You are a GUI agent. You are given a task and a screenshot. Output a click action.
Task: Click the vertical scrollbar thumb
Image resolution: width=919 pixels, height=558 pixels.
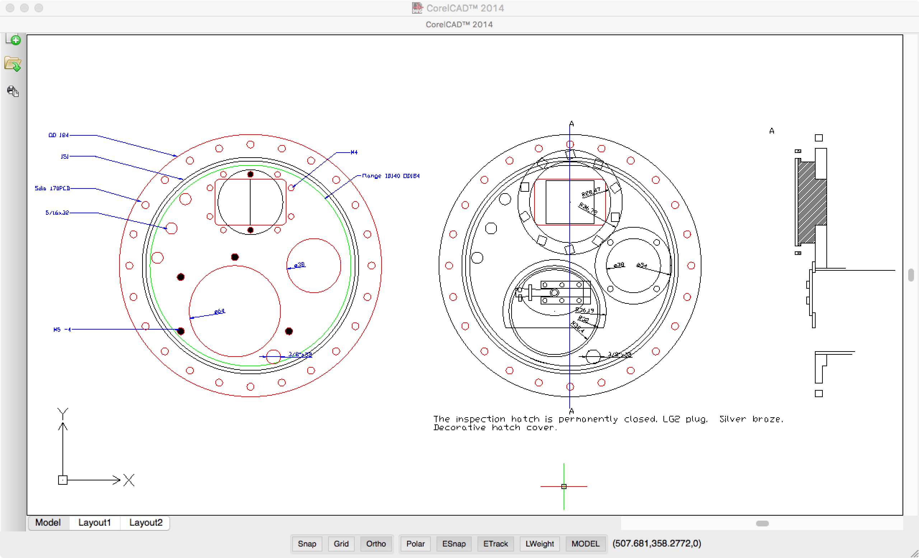click(911, 275)
